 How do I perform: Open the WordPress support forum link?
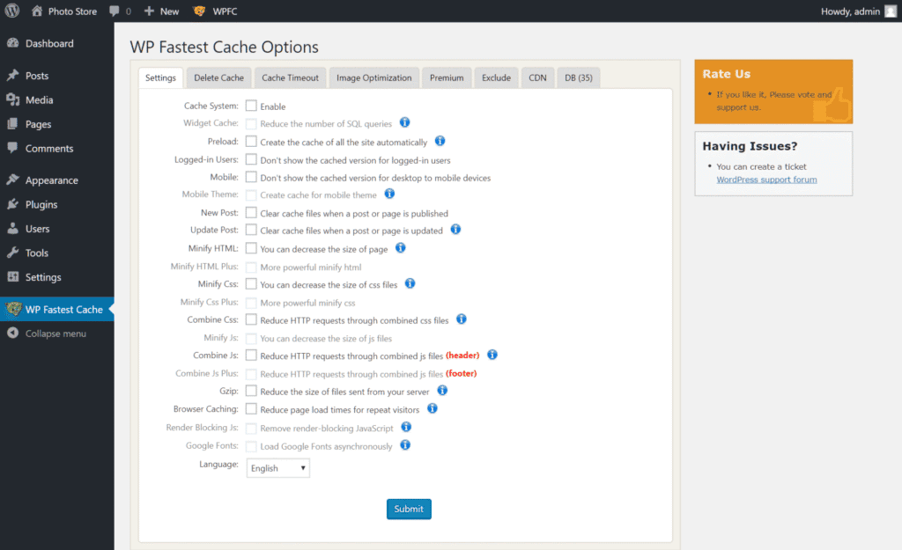click(x=766, y=180)
